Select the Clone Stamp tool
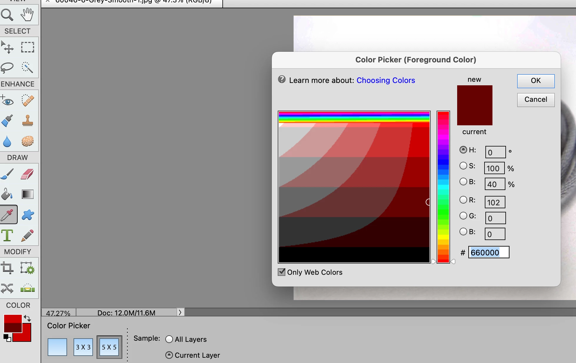The height and width of the screenshot is (363, 576). 27,121
